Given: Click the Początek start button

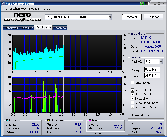Looking at the screenshot, I should point(132,17).
